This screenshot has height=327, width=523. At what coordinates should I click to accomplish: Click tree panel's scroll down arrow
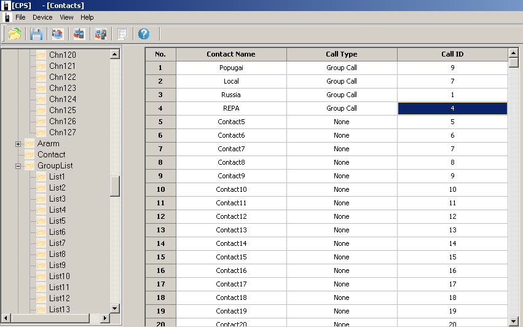pos(115,308)
